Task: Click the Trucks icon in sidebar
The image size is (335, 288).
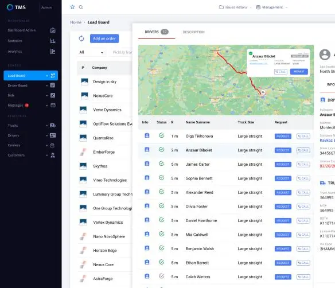Action: pos(53,126)
